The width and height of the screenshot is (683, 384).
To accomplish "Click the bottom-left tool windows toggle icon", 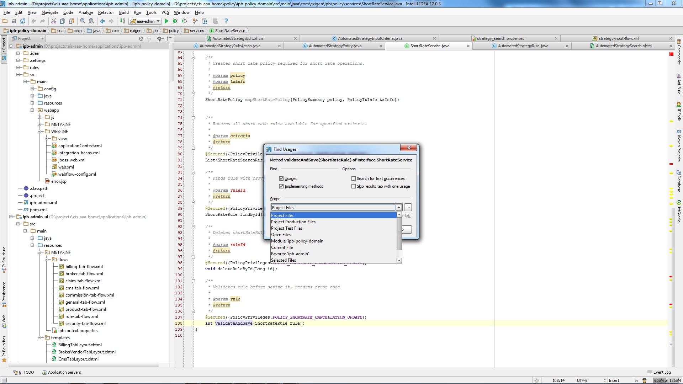I will (x=4, y=380).
